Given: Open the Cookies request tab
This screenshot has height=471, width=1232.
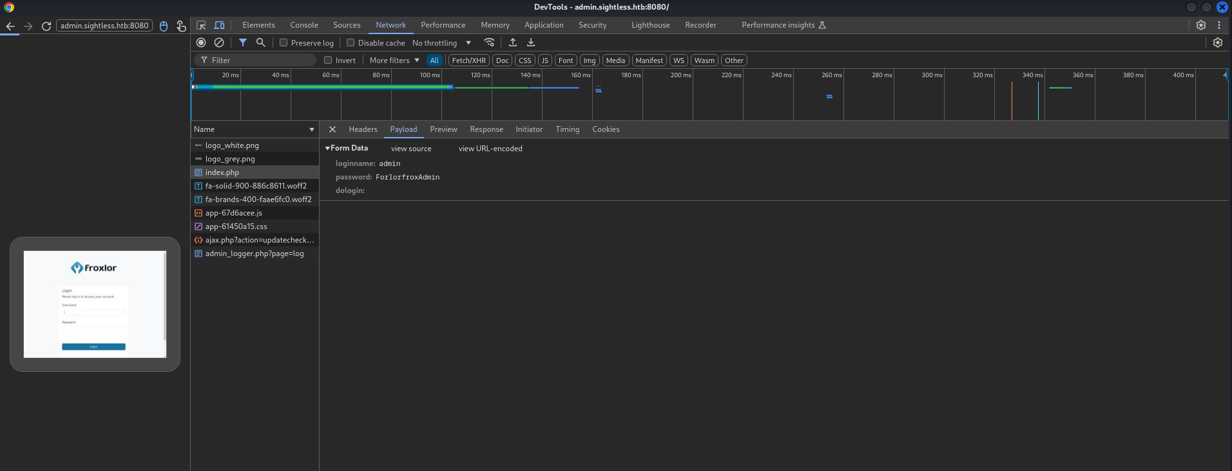Looking at the screenshot, I should click(606, 129).
